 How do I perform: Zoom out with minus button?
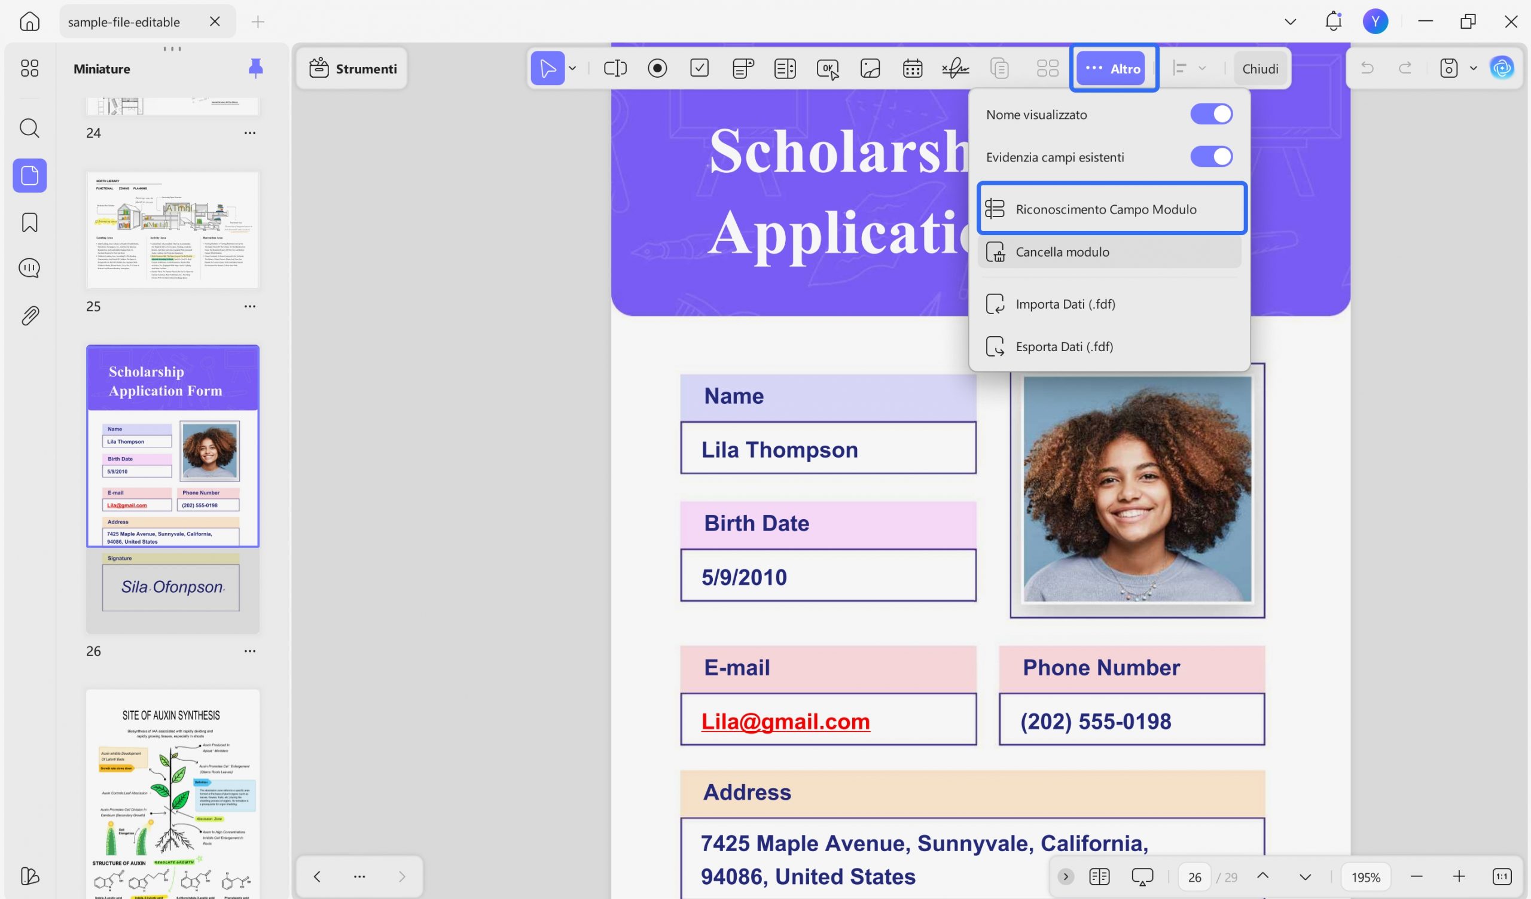(1417, 876)
